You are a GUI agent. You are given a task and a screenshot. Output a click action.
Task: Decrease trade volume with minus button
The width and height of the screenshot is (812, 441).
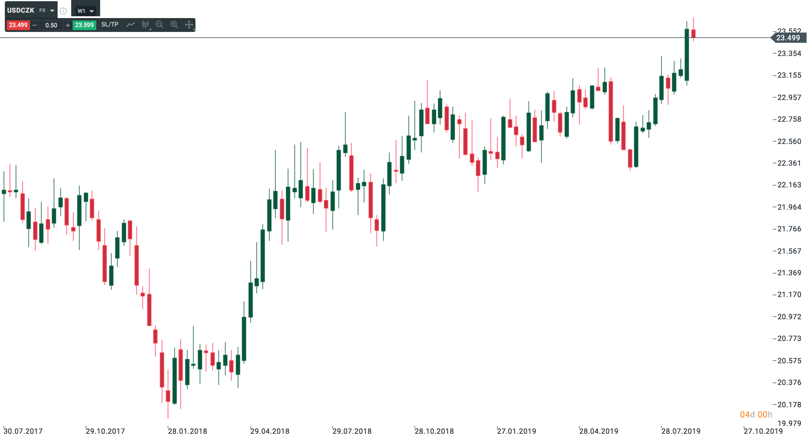tap(35, 25)
